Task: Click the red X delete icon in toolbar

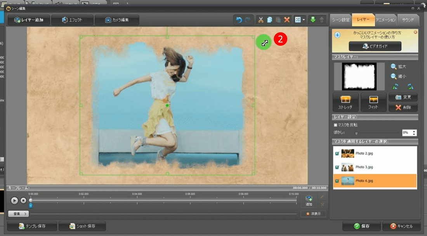Action: tap(287, 20)
